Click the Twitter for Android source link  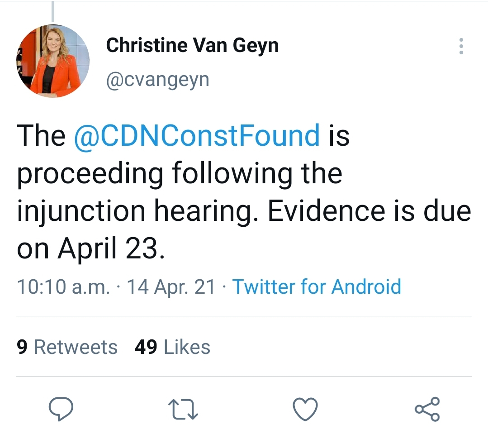[317, 287]
